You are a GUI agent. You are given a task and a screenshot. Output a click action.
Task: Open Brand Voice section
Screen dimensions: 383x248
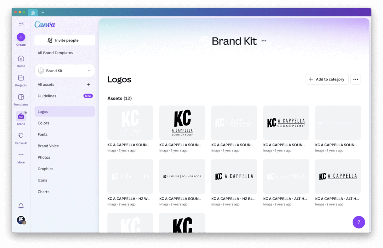click(x=64, y=146)
